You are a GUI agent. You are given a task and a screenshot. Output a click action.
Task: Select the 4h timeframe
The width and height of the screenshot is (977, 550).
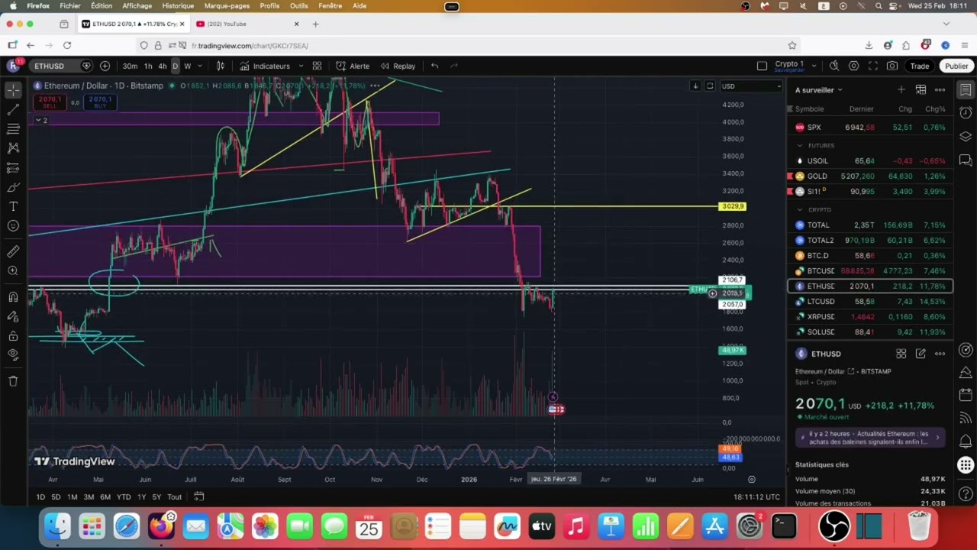[162, 66]
